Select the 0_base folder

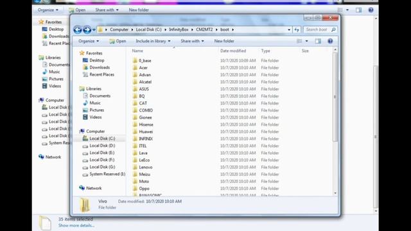[x=142, y=60]
